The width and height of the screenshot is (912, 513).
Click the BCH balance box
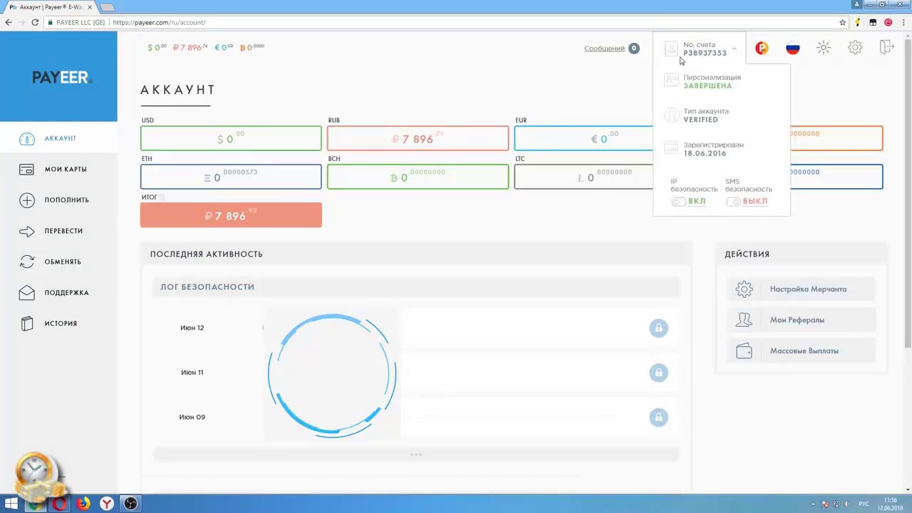[418, 177]
